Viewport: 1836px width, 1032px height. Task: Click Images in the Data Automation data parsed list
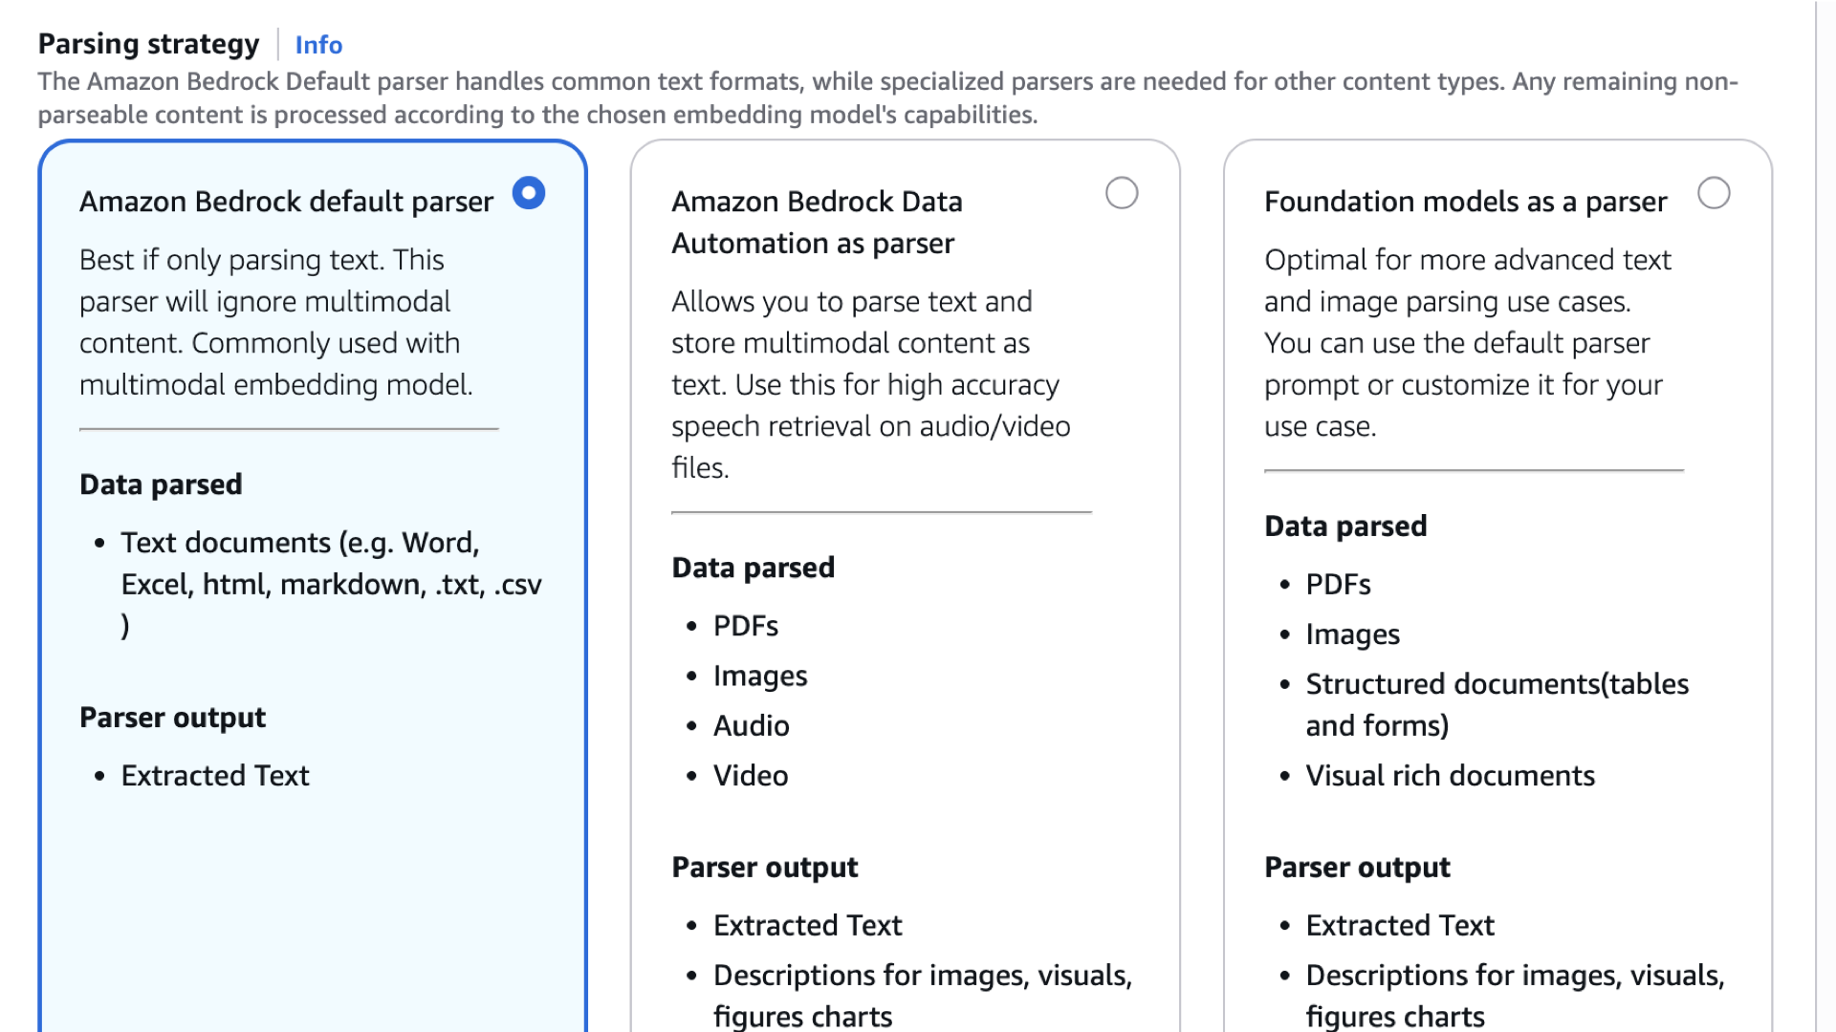[x=760, y=676]
